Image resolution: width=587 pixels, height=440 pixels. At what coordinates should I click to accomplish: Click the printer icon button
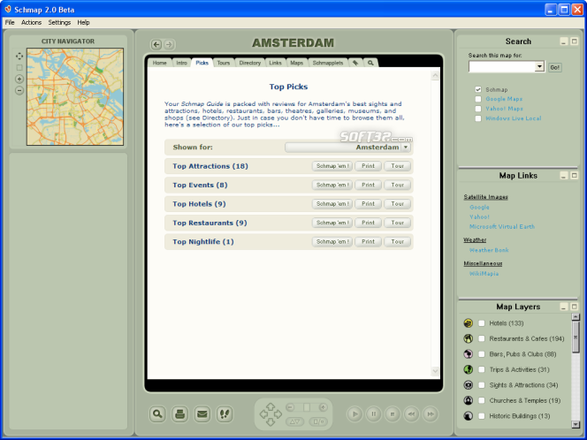point(180,414)
